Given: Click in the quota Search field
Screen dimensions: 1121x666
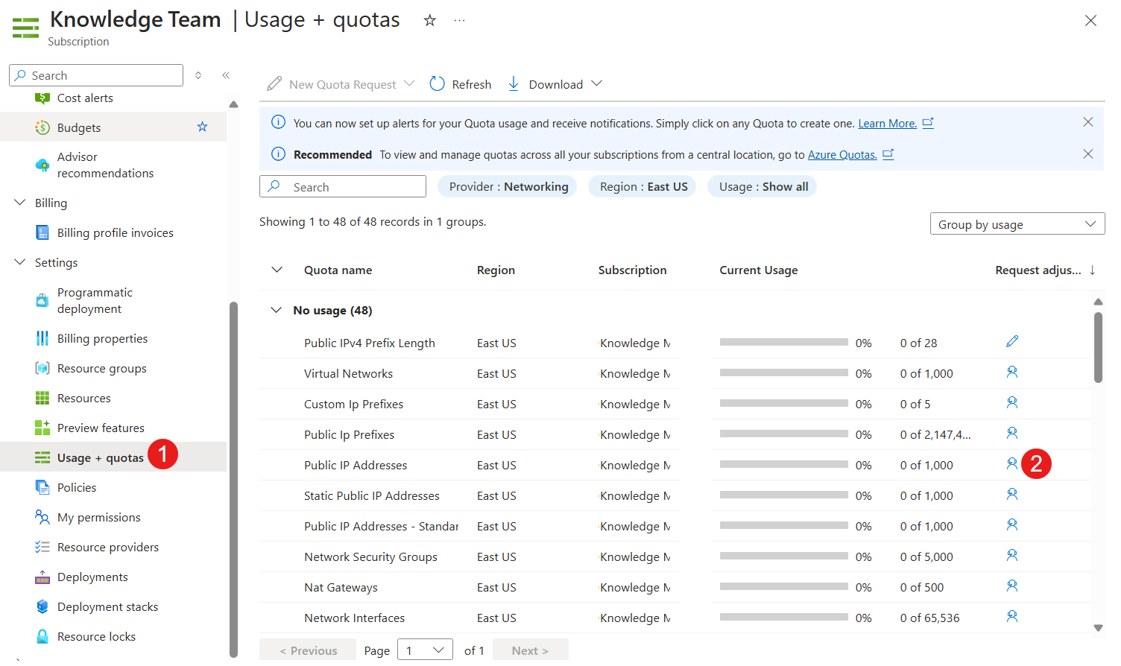Looking at the screenshot, I should pyautogui.click(x=343, y=186).
